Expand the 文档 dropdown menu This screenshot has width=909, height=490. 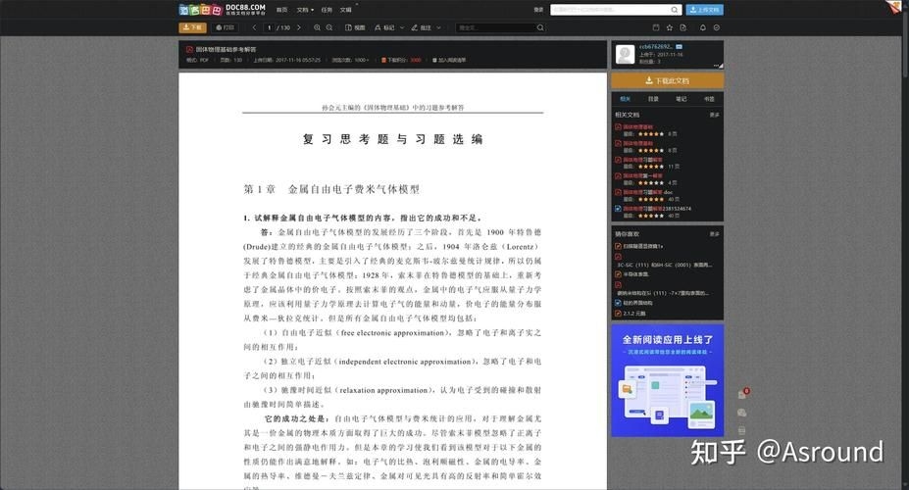coord(305,10)
